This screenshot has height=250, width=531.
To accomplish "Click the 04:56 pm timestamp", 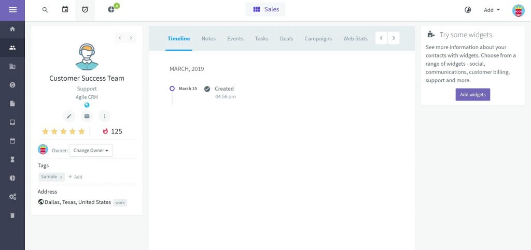I will coord(226,97).
